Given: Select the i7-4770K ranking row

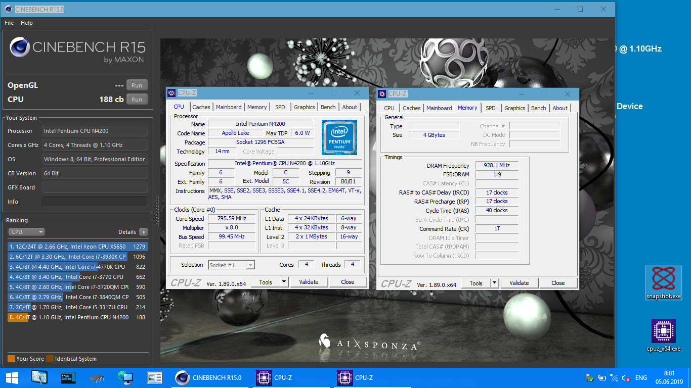Looking at the screenshot, I should point(78,267).
